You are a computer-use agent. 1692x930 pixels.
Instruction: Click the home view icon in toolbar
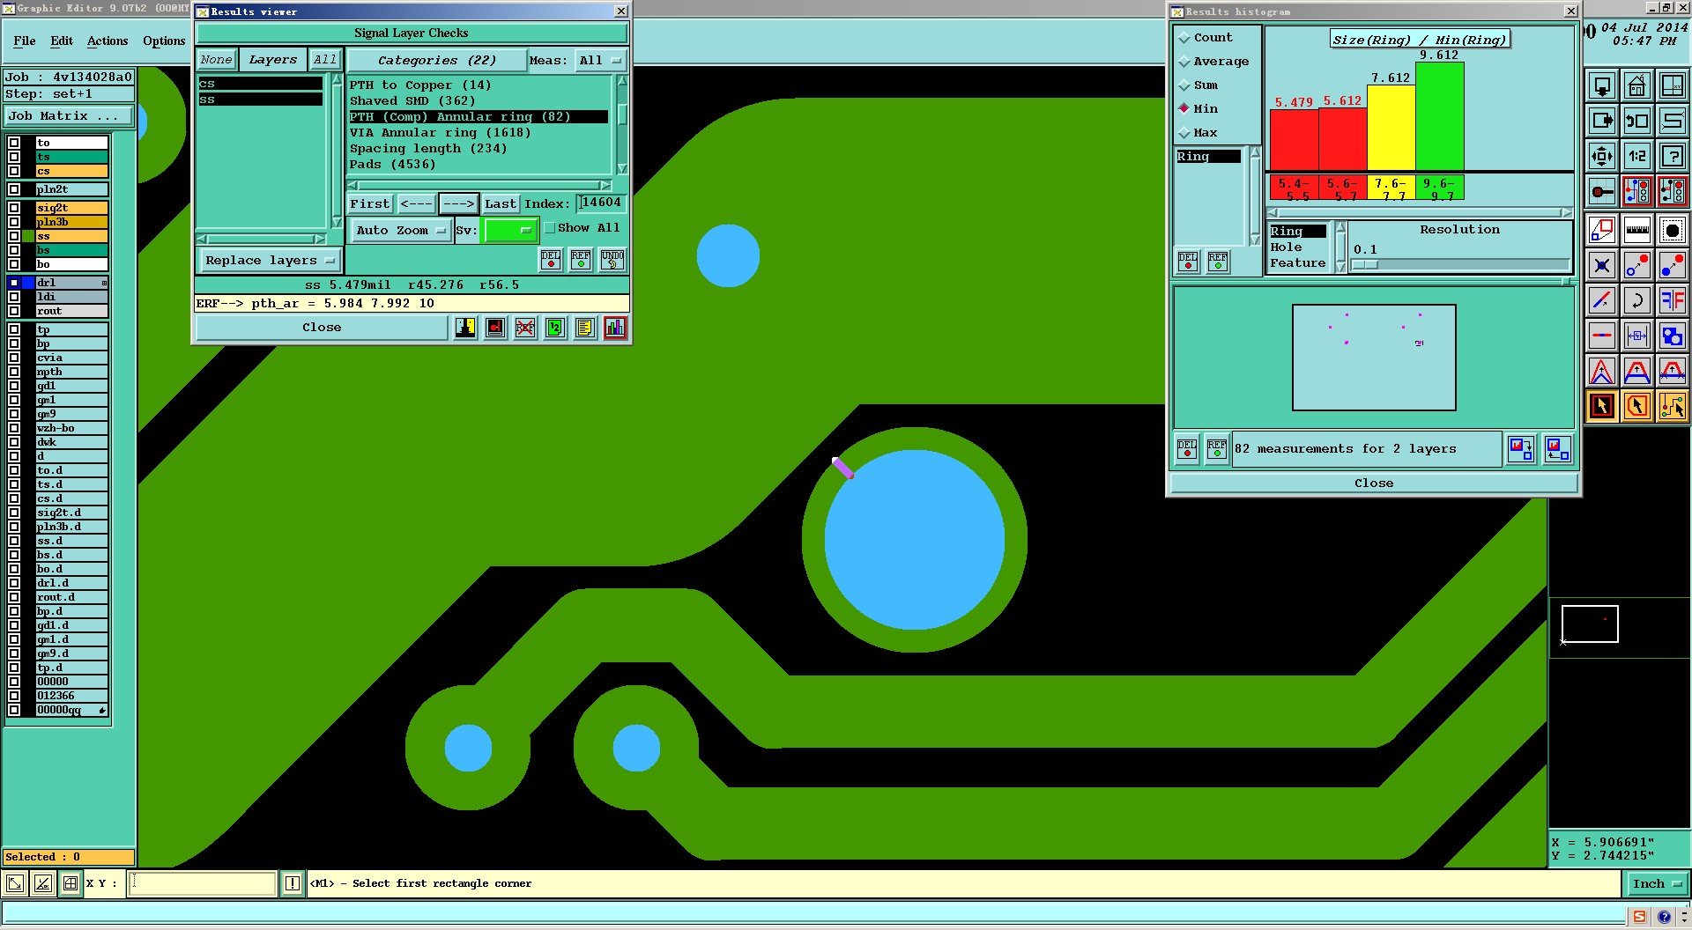pyautogui.click(x=1636, y=86)
